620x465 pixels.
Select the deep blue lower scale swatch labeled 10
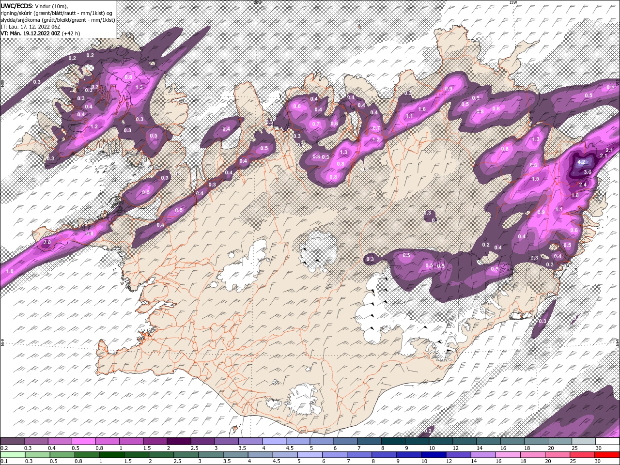click(x=434, y=455)
